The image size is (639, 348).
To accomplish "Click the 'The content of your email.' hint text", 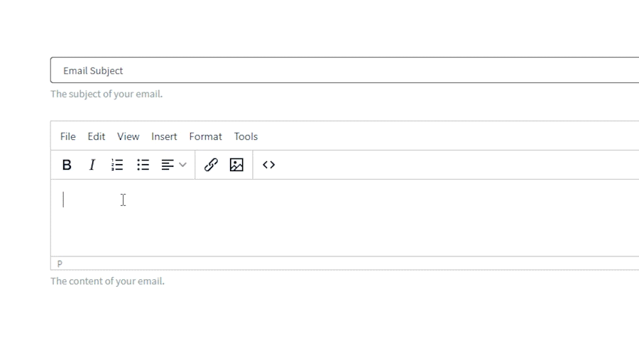I will (108, 281).
